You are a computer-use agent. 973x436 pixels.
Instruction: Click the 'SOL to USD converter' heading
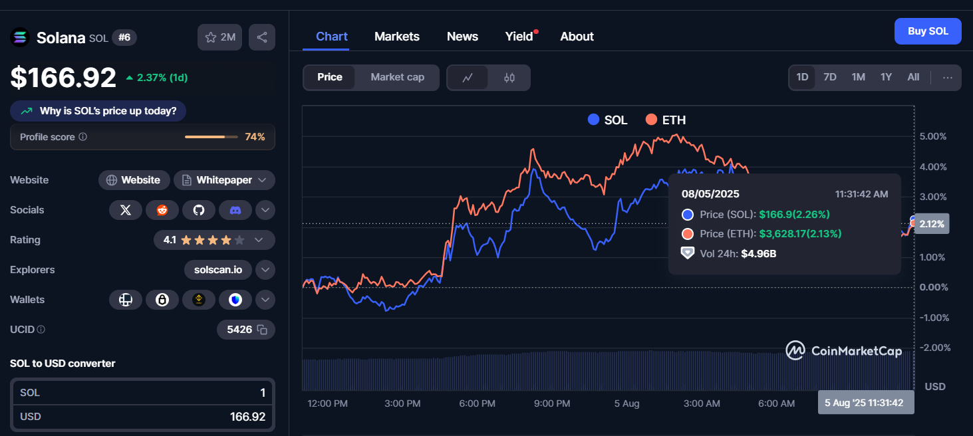[63, 364]
